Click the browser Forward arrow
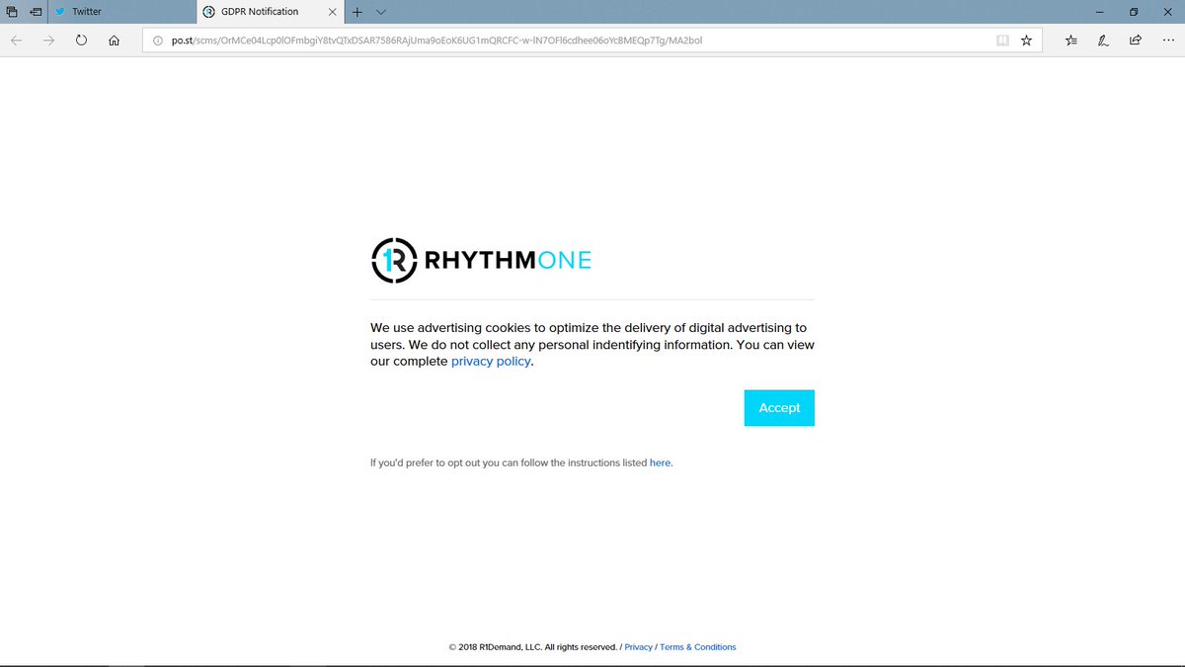 pos(48,41)
